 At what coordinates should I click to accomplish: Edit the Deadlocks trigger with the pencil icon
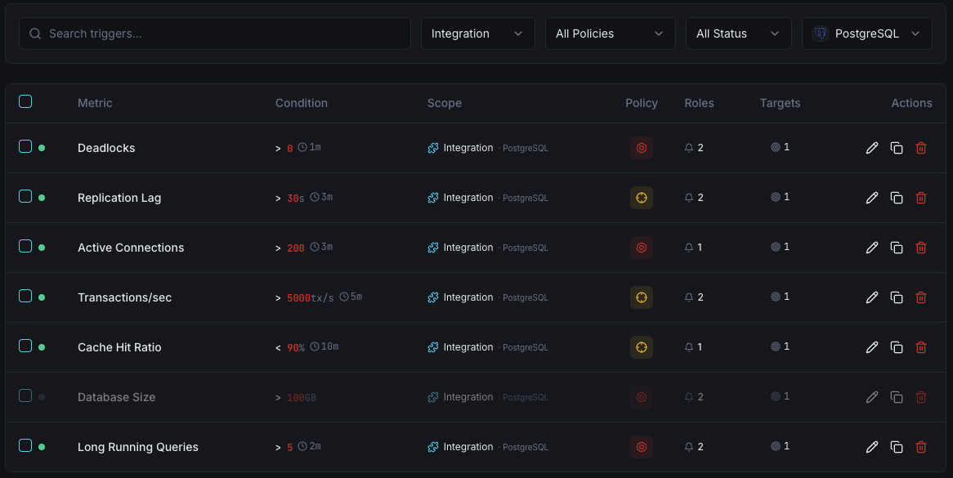point(871,148)
